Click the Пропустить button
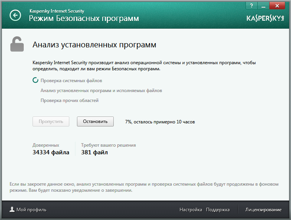 [x=51, y=121]
